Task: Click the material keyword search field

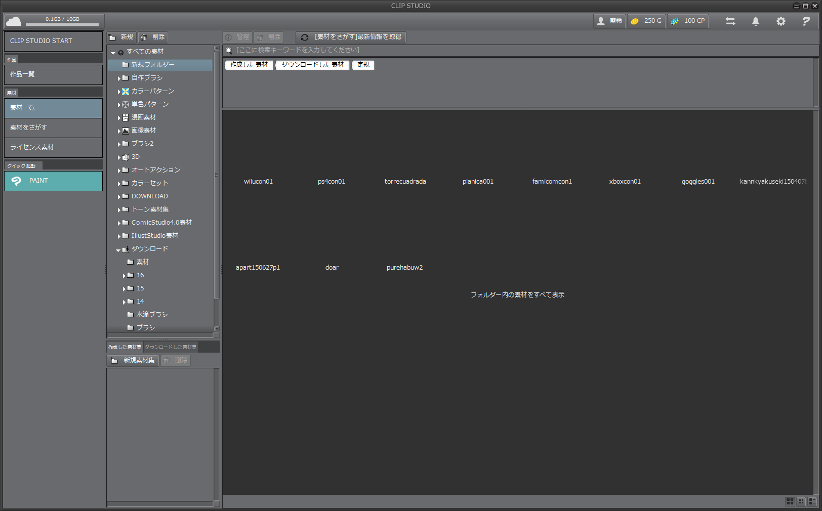Action: tap(521, 50)
